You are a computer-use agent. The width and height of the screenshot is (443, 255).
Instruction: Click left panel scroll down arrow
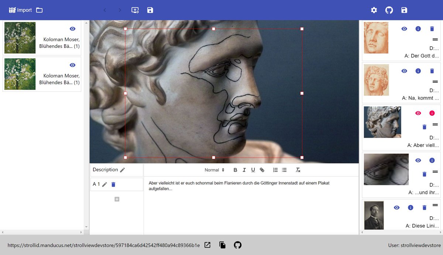(86, 227)
